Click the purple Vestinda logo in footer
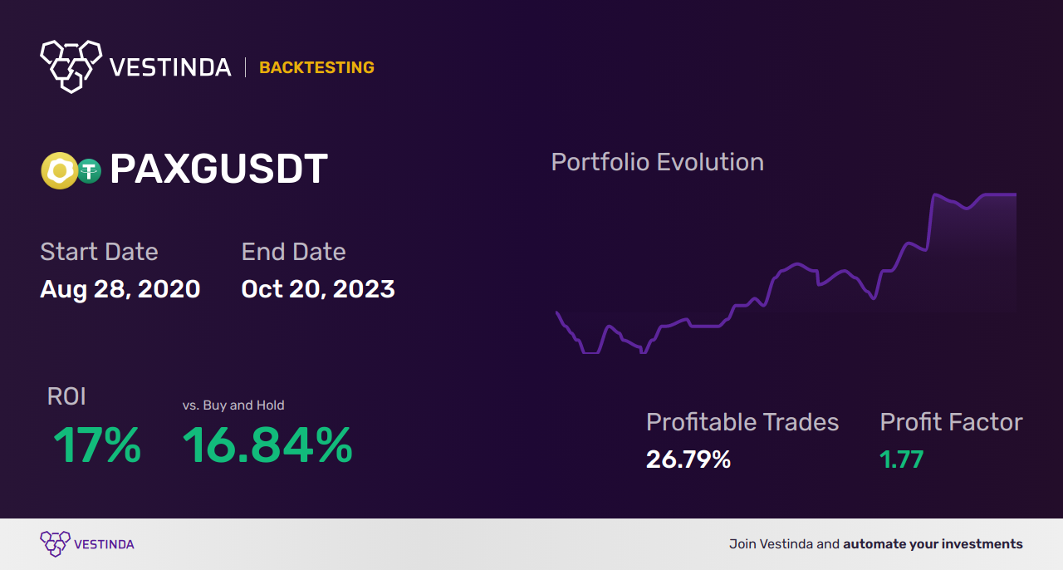 click(56, 544)
